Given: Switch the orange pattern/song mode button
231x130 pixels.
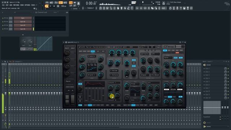Looking at the screenshot, I should (47, 6).
